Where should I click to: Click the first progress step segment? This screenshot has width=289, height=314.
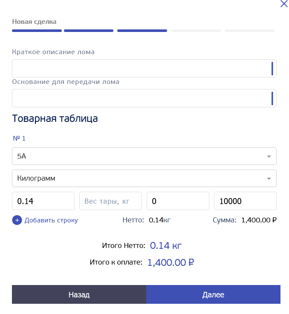point(37,31)
